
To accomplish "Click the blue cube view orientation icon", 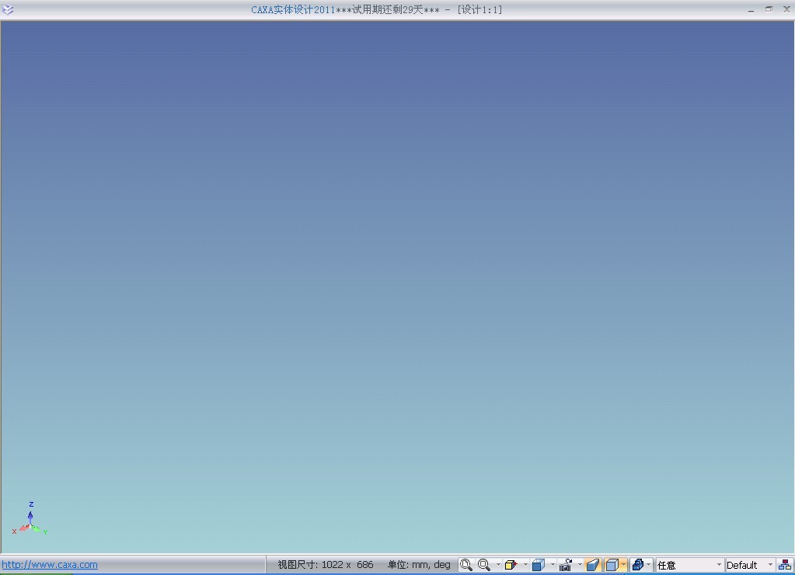I will pos(539,564).
